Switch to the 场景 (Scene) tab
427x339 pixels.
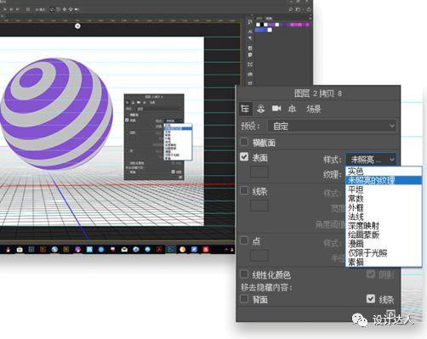coord(314,109)
